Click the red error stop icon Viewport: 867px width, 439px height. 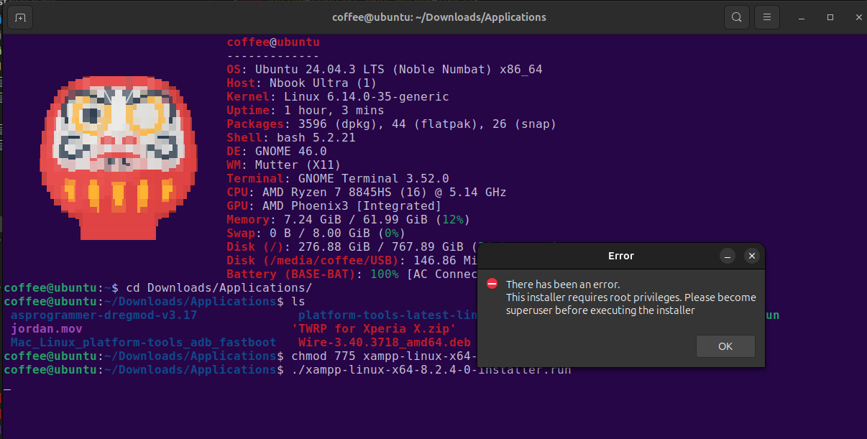(x=492, y=284)
